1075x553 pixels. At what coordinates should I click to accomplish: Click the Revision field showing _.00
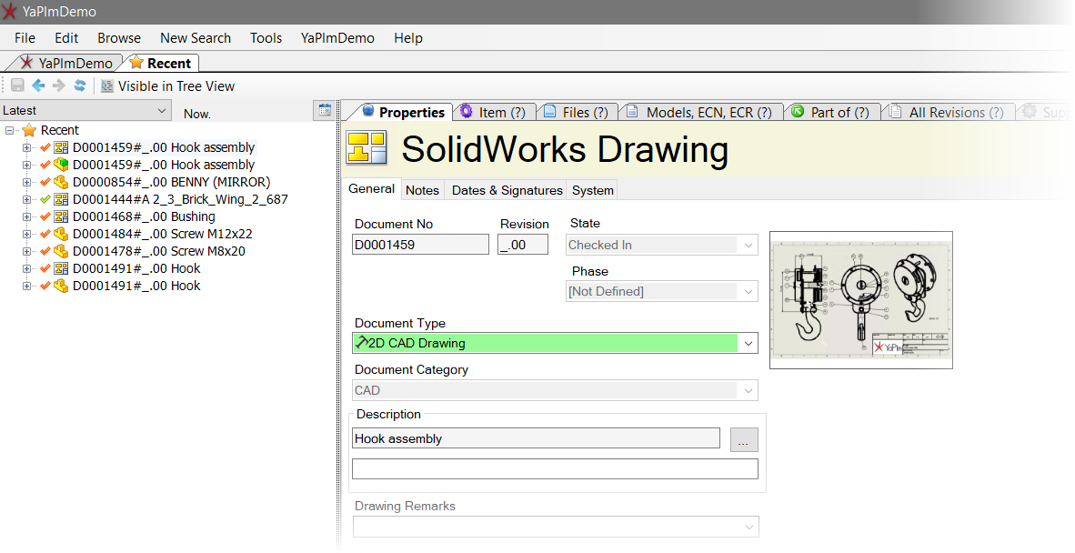click(x=522, y=245)
